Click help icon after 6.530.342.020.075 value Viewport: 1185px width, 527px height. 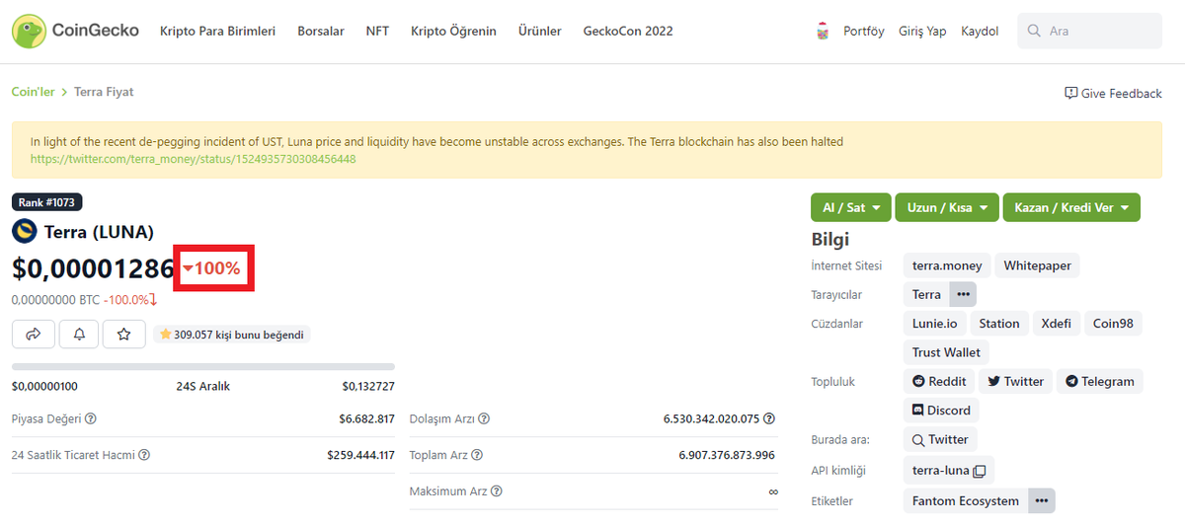click(x=769, y=418)
